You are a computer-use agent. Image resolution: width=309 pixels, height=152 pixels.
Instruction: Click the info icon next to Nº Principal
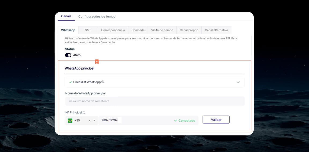tap(84, 113)
